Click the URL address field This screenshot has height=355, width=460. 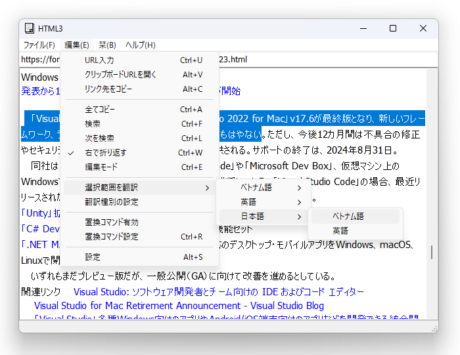[228, 60]
